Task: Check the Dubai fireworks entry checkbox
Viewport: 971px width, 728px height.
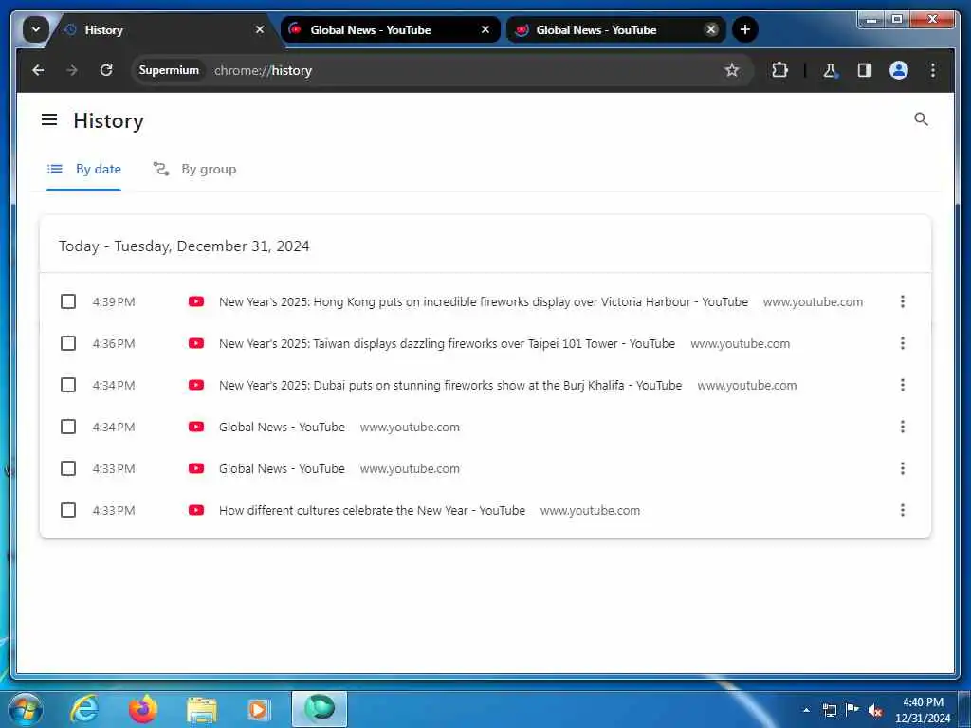Action: coord(68,385)
